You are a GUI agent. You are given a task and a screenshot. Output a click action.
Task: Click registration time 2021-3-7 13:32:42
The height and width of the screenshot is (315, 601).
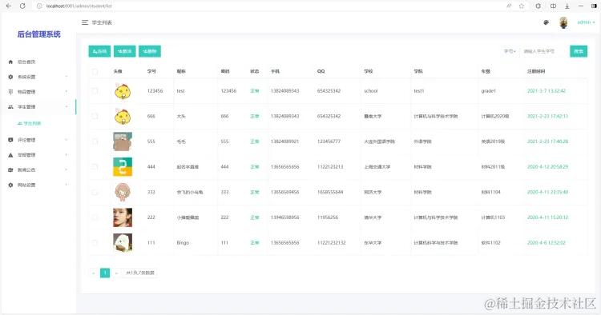[x=547, y=91]
